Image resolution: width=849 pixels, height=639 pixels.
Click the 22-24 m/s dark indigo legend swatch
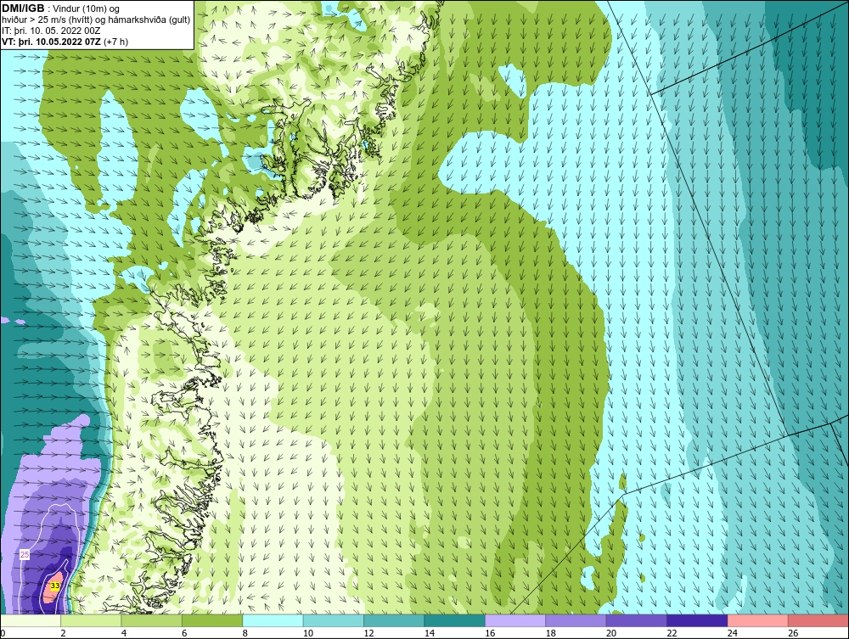(x=697, y=620)
